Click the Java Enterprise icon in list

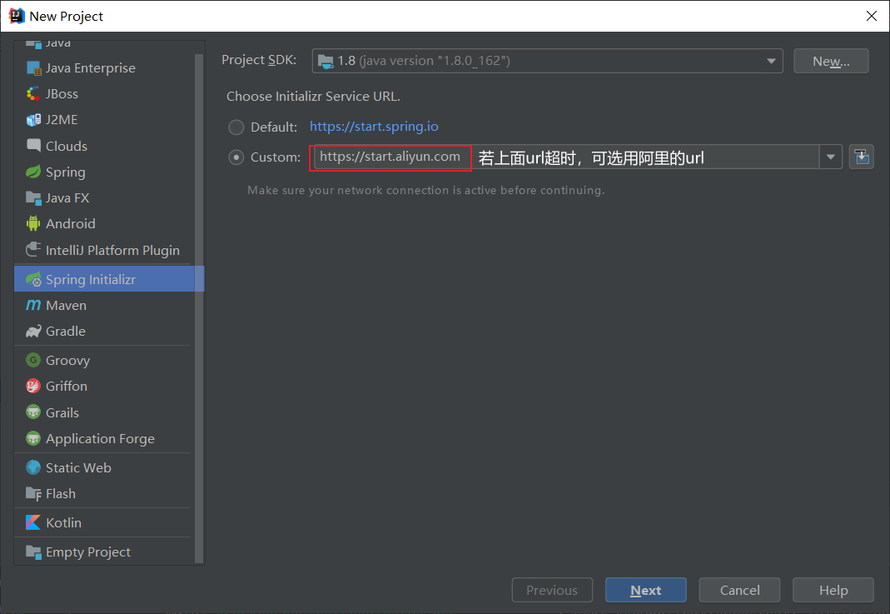(x=33, y=68)
